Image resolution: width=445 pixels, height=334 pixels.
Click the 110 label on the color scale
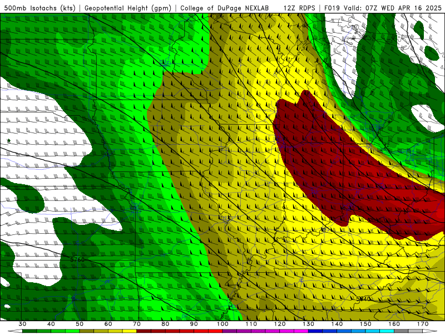coord(251,324)
